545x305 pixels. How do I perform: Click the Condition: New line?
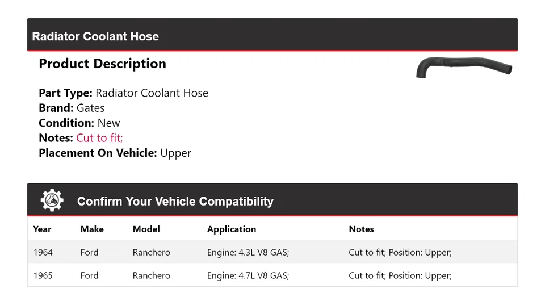click(x=79, y=123)
